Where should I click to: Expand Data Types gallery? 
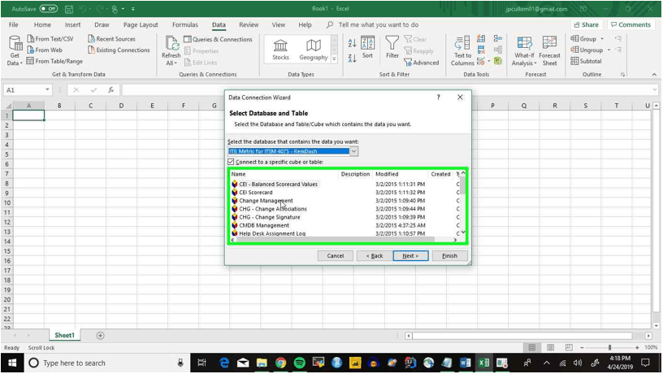[334, 59]
